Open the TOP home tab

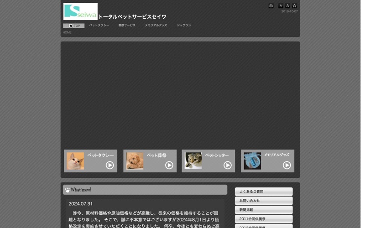pyautogui.click(x=74, y=26)
